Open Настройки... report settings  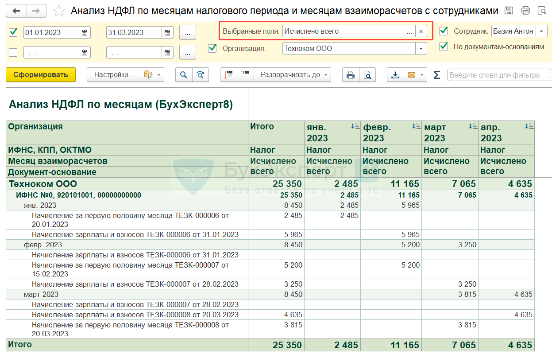(x=114, y=75)
